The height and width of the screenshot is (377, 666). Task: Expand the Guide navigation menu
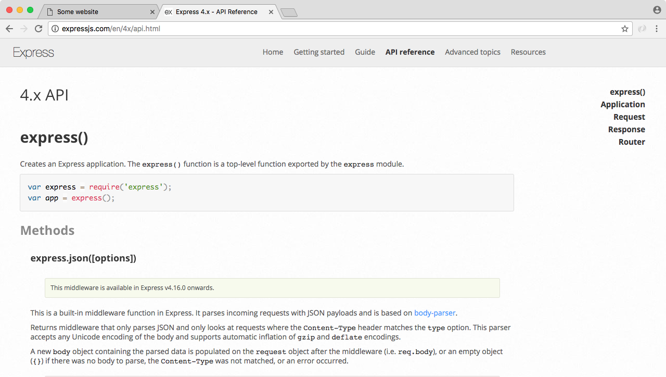(365, 52)
